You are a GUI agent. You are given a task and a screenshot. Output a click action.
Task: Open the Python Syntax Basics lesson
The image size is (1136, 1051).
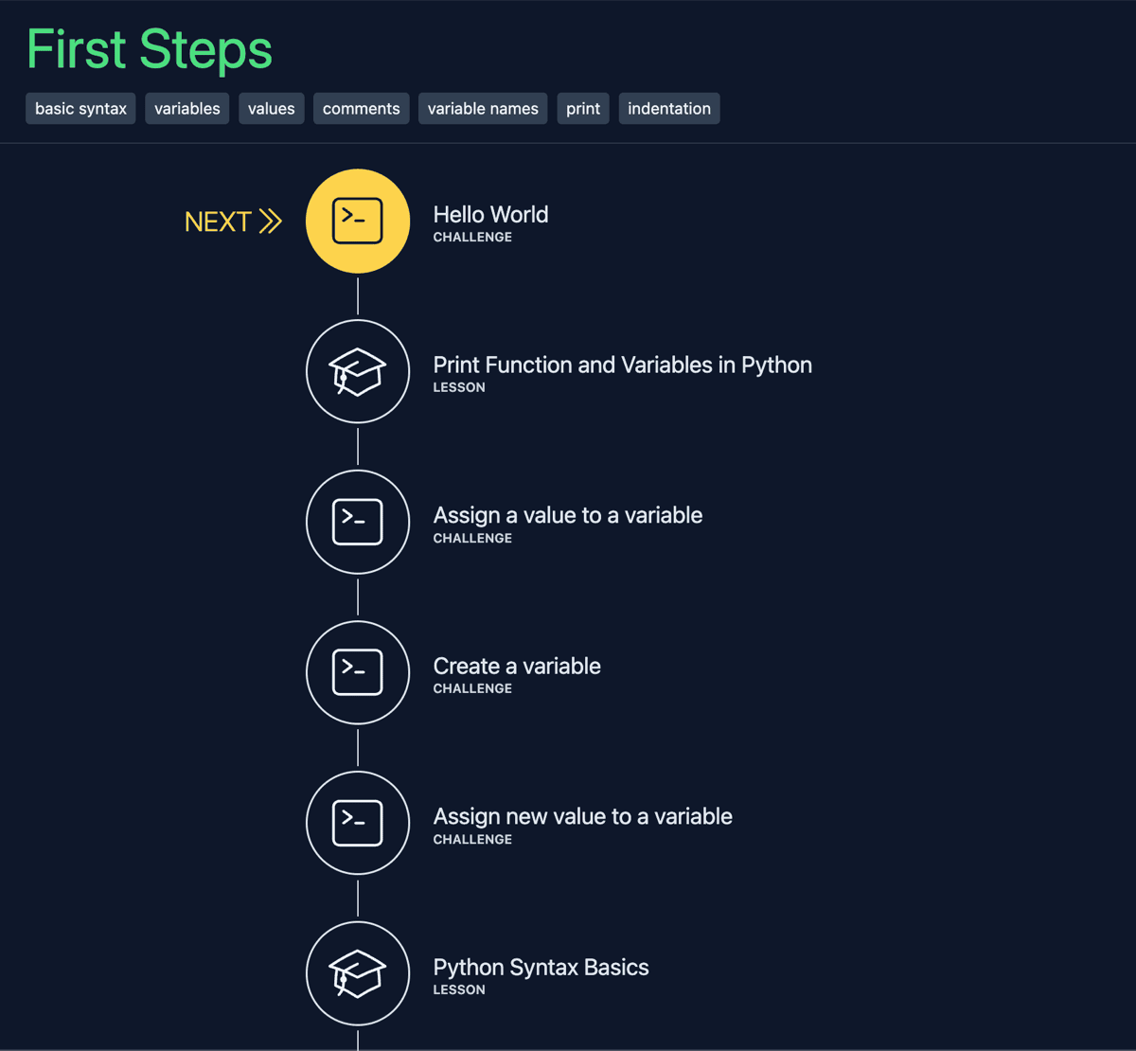[x=541, y=967]
